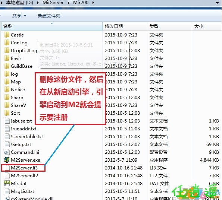
Task: Click the Map folder icon
Action: click(7, 82)
